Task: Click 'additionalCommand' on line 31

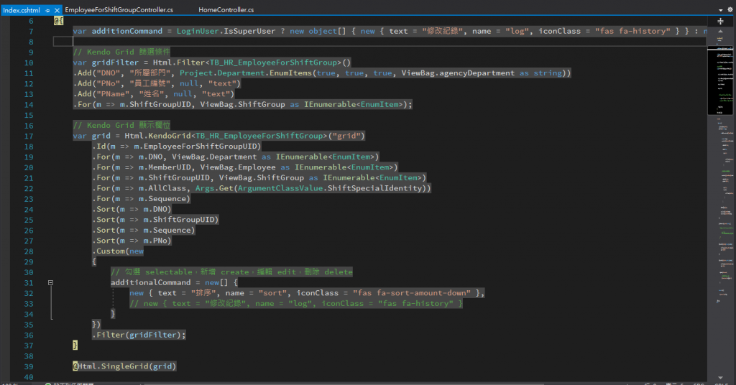Action: click(x=151, y=283)
